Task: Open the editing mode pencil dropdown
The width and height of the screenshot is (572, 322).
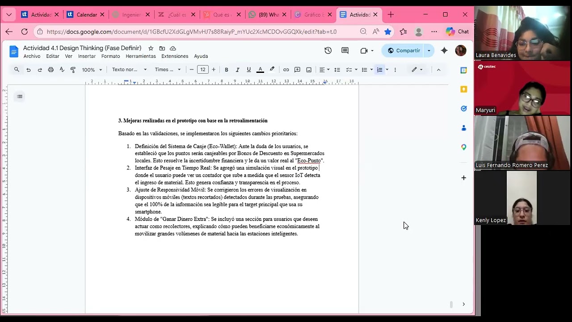Action: [x=417, y=70]
